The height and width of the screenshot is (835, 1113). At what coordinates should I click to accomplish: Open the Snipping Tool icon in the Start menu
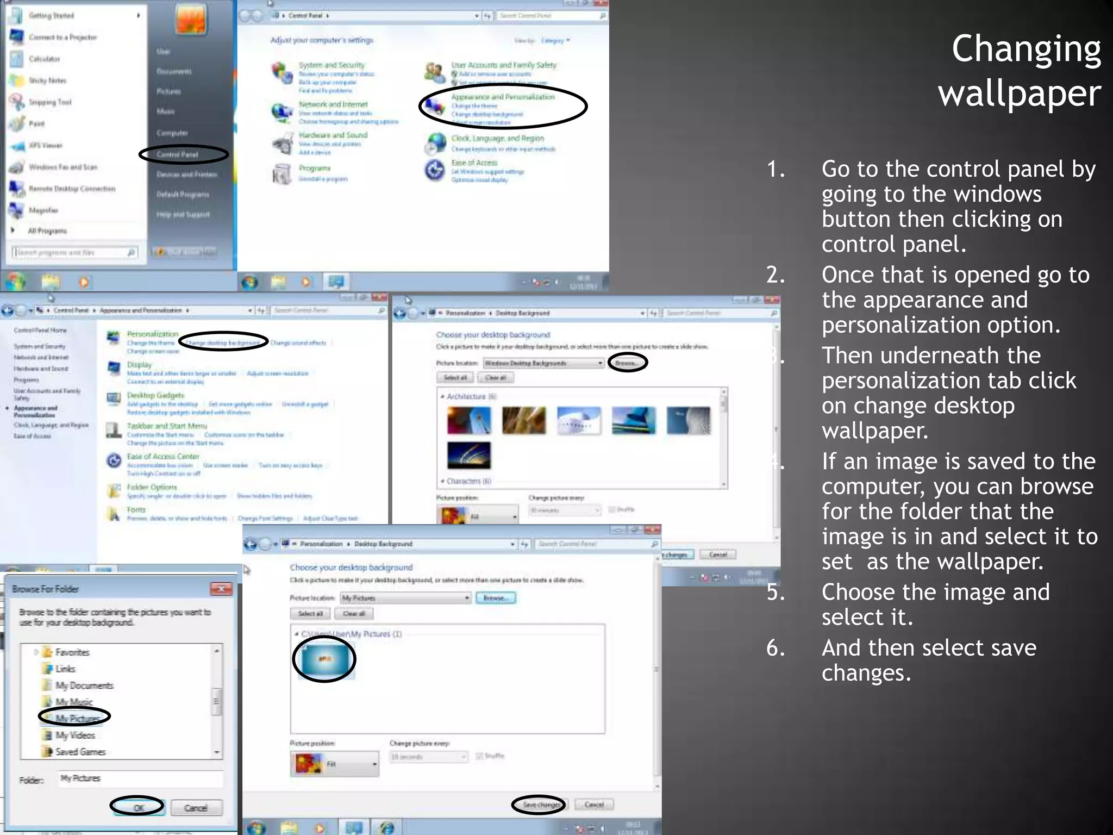[x=17, y=102]
